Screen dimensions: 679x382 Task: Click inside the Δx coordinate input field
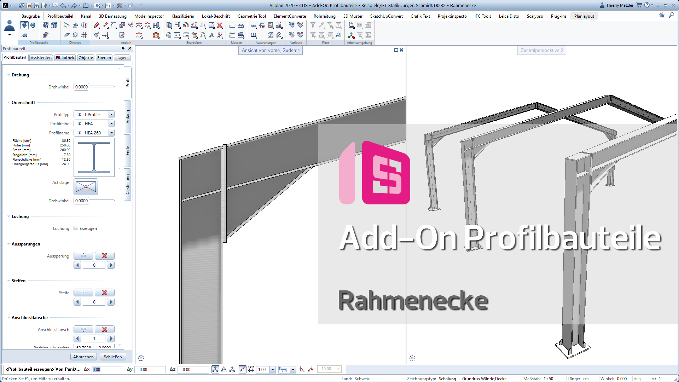tap(107, 369)
